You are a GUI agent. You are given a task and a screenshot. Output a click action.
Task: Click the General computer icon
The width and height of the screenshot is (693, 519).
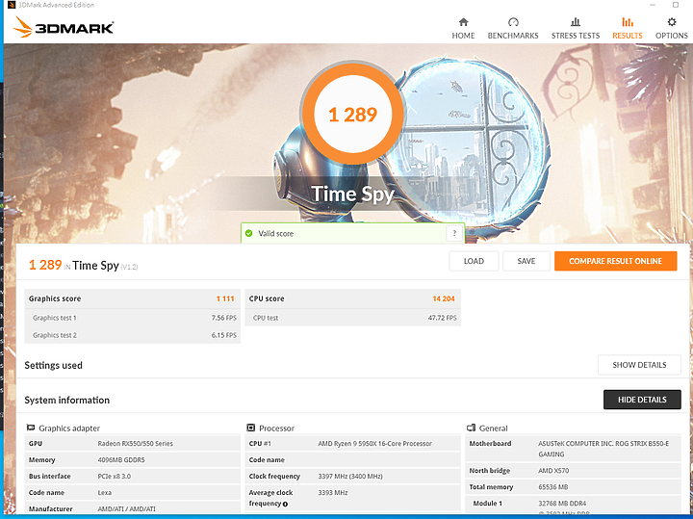(471, 428)
